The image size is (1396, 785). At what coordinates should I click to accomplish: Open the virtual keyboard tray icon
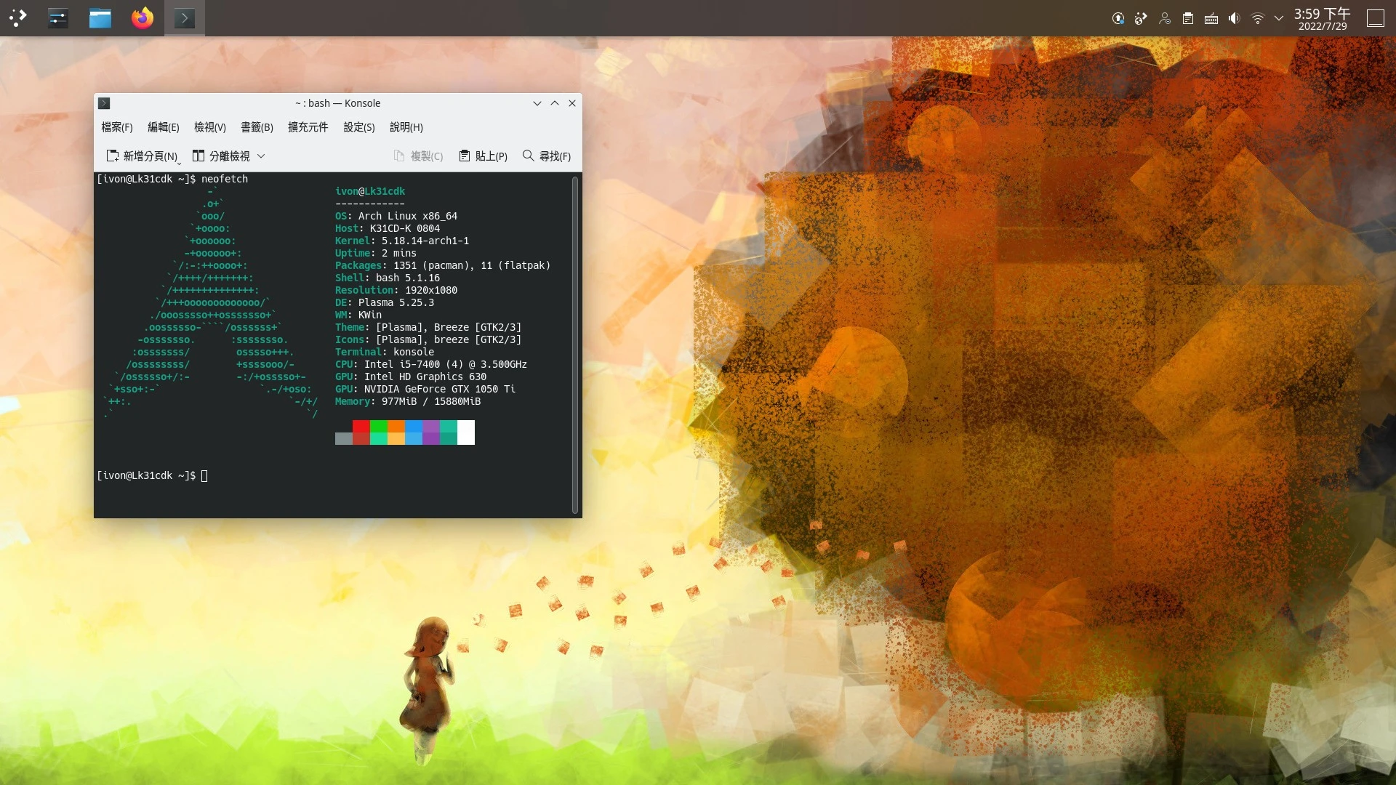point(1211,18)
